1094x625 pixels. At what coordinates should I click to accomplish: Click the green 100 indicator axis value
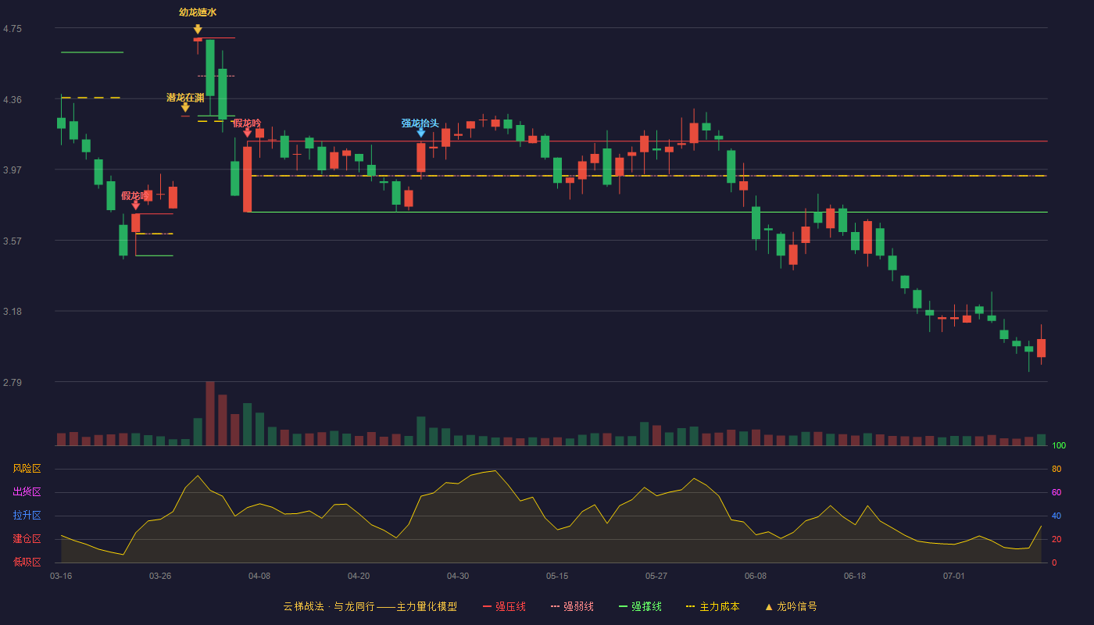[1059, 445]
